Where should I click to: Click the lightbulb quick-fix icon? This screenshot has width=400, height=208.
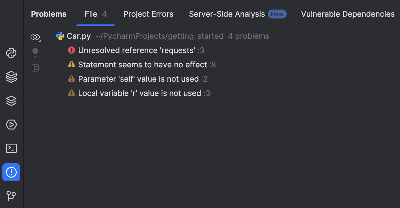tap(35, 52)
